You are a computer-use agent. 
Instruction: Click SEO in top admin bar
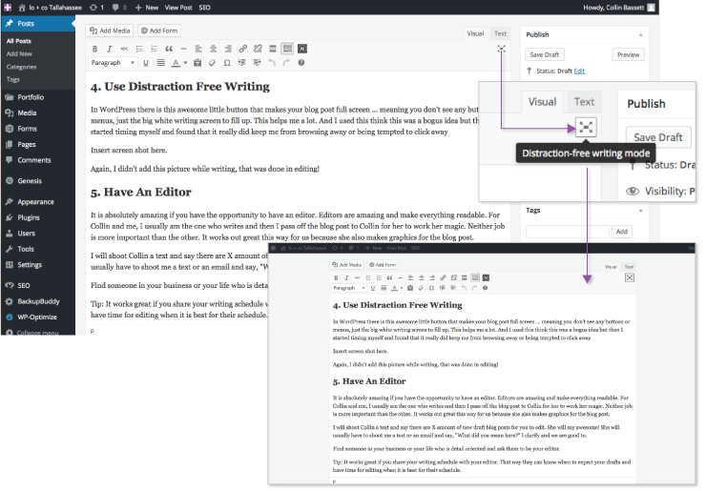point(205,8)
